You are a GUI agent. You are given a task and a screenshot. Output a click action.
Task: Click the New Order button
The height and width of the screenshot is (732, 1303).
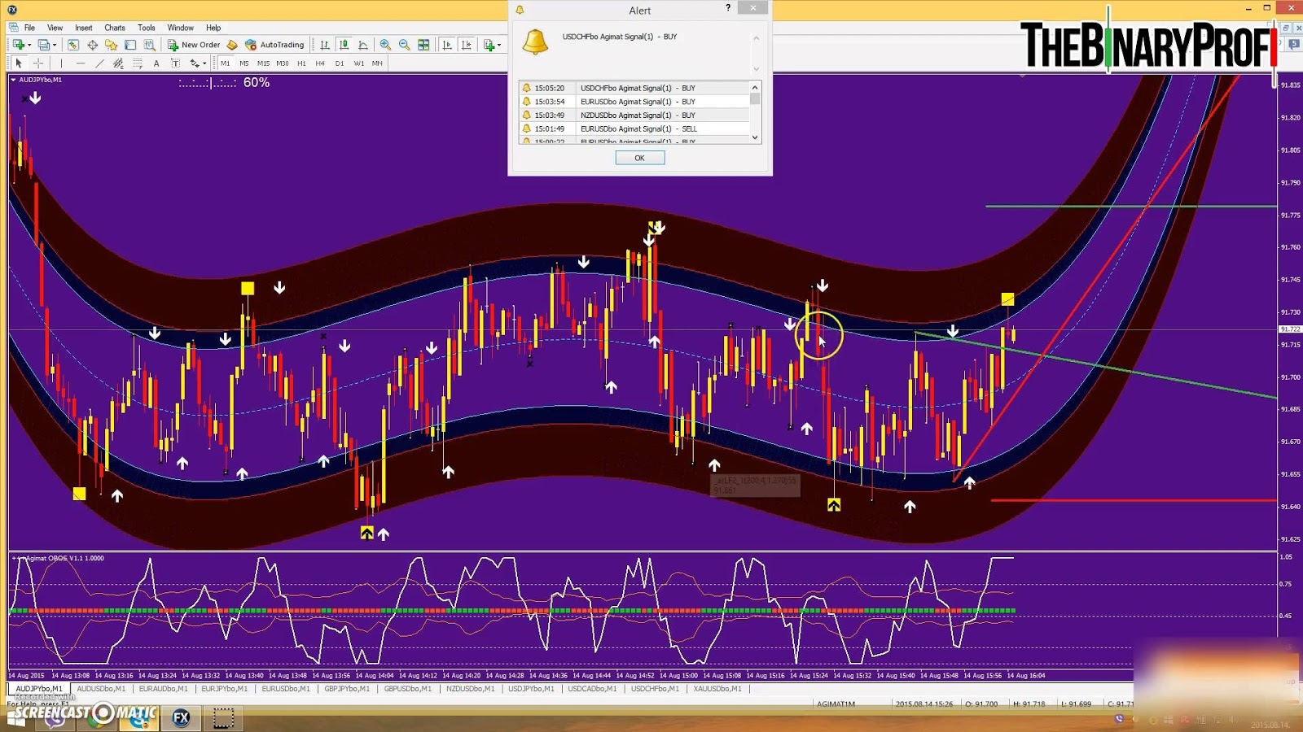click(x=195, y=45)
